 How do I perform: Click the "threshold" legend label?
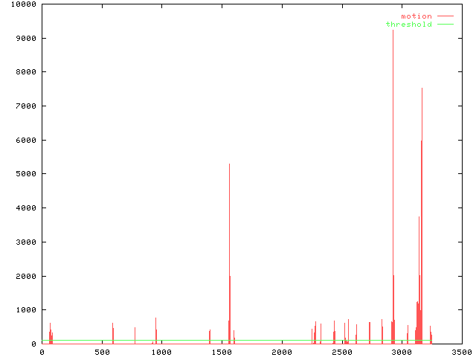point(408,24)
